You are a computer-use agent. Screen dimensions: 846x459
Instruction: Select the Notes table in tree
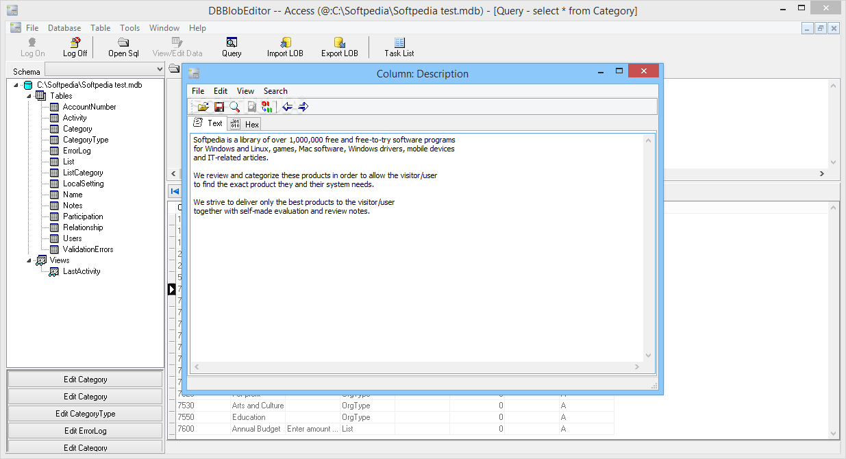[73, 206]
